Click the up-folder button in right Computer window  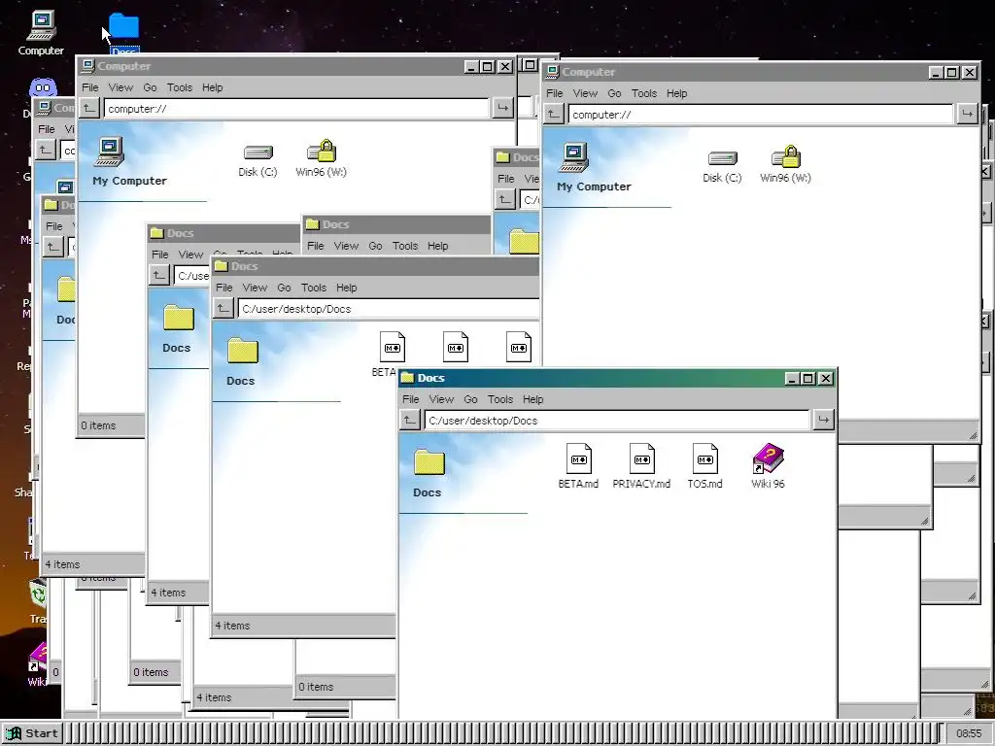(554, 115)
